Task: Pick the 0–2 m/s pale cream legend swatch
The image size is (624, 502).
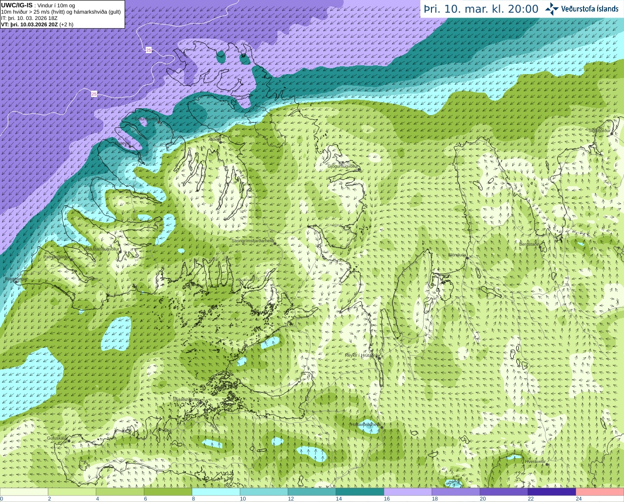Action: tap(24, 492)
